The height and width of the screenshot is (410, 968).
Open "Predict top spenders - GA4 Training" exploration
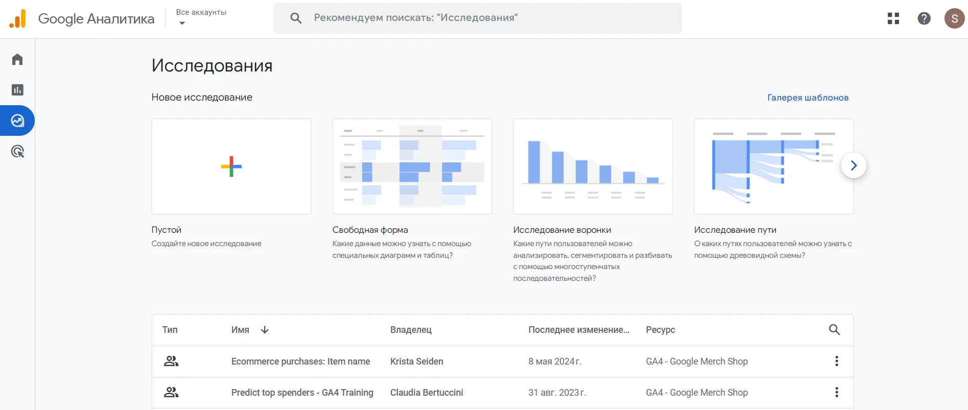click(302, 393)
